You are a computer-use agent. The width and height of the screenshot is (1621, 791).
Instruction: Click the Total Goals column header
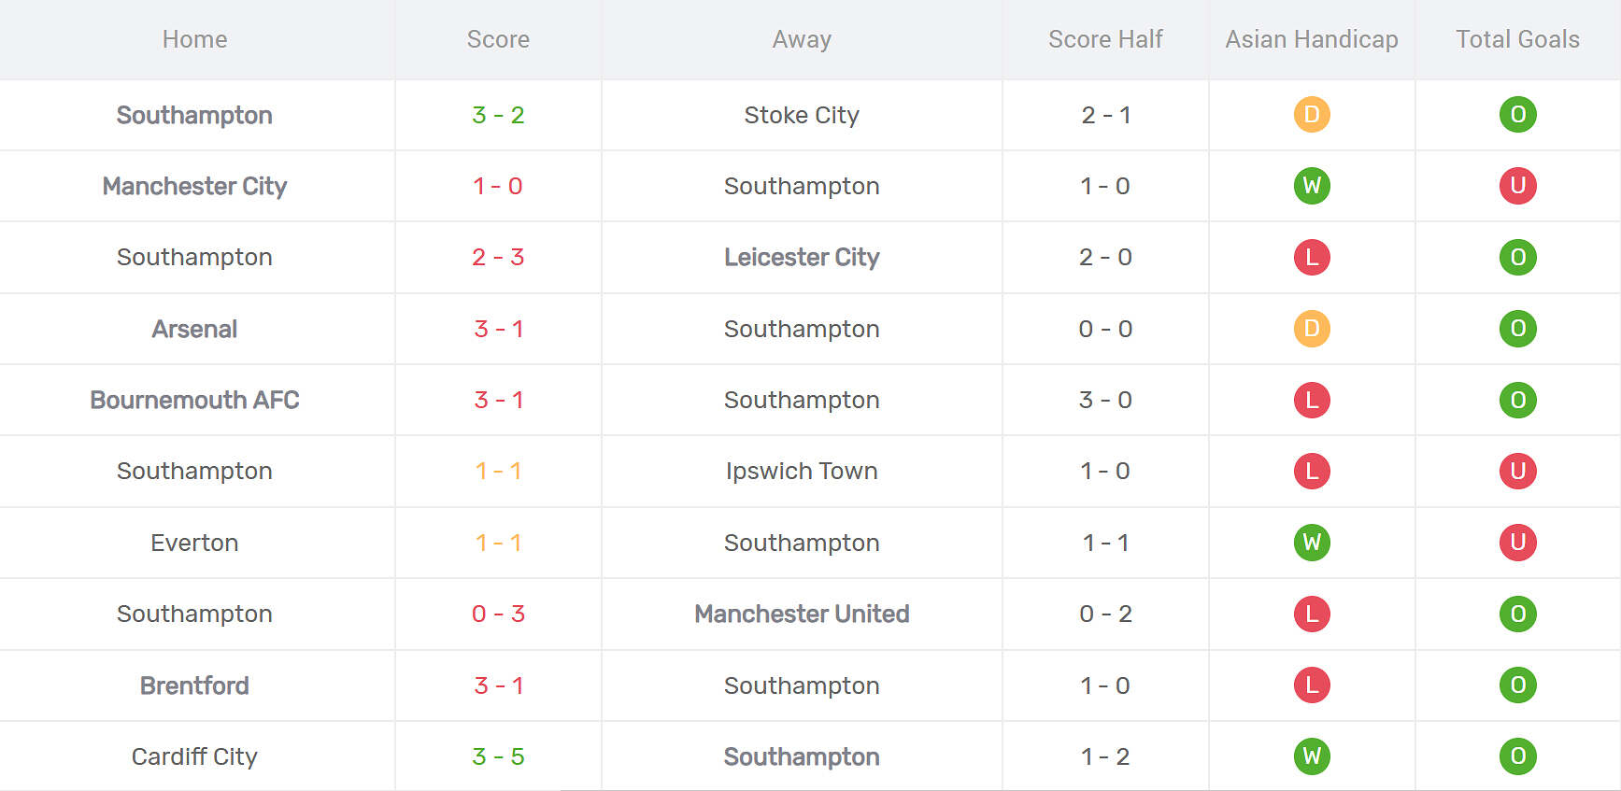click(1517, 39)
